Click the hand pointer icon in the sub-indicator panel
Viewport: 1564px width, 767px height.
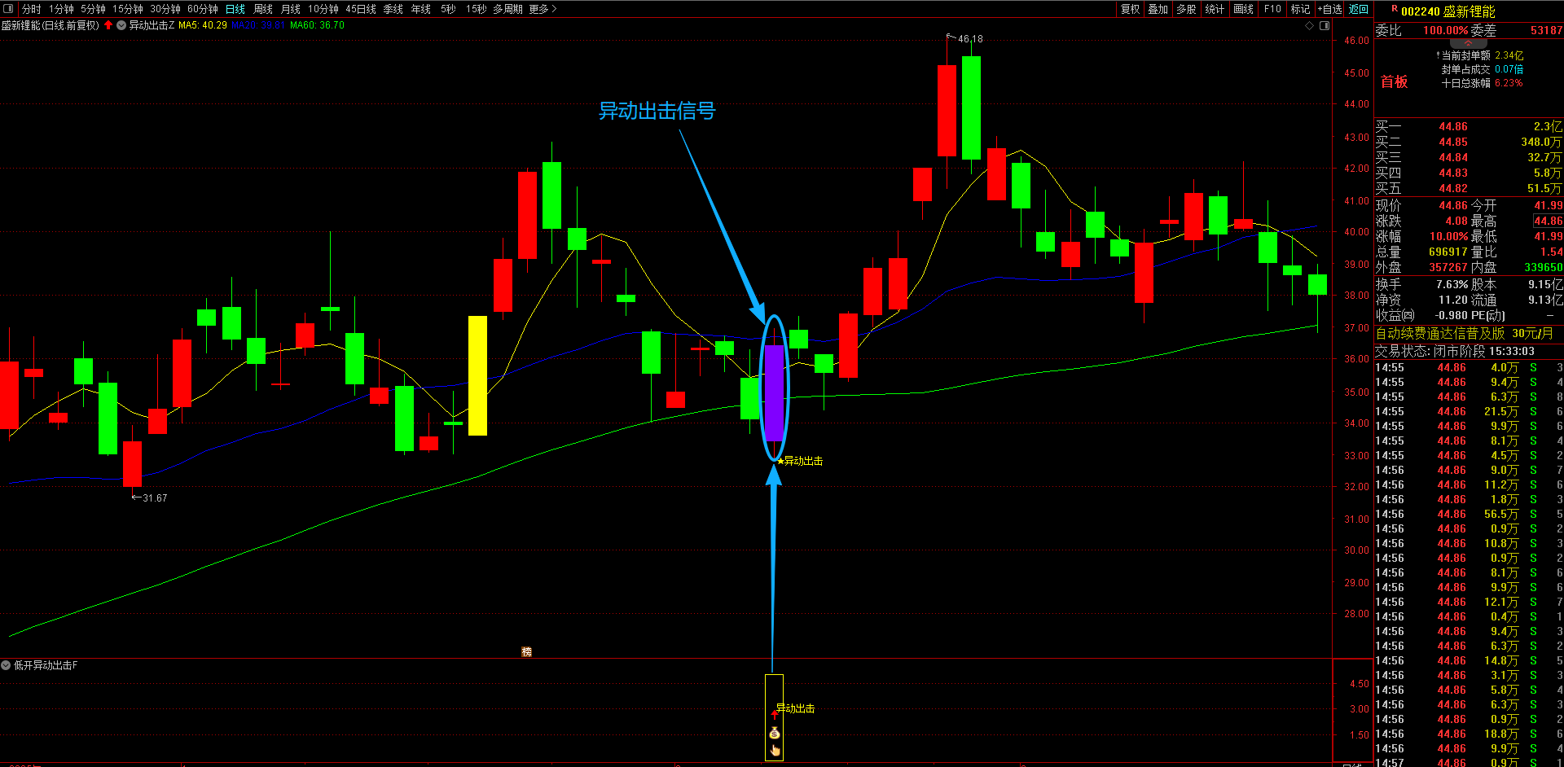pyautogui.click(x=775, y=750)
